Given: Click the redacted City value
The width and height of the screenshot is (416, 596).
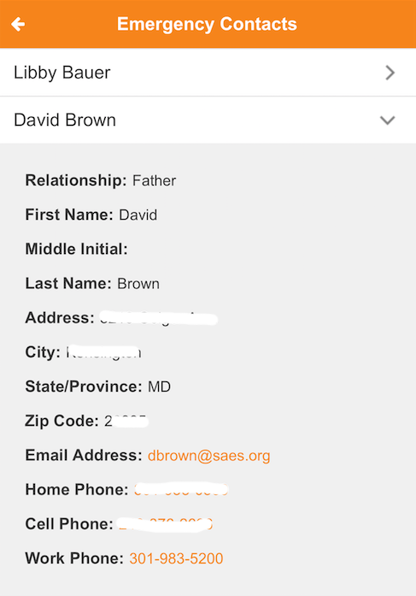Looking at the screenshot, I should pyautogui.click(x=103, y=352).
